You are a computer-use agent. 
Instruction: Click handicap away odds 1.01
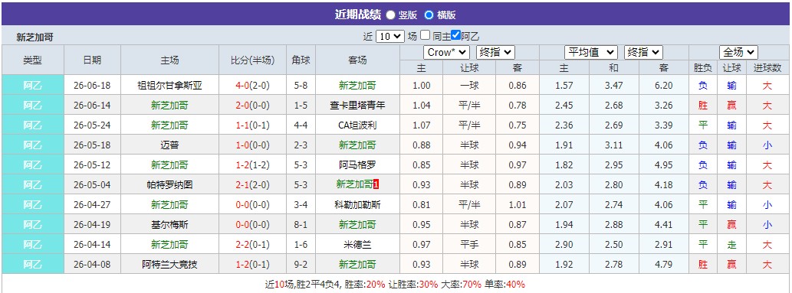pos(518,205)
